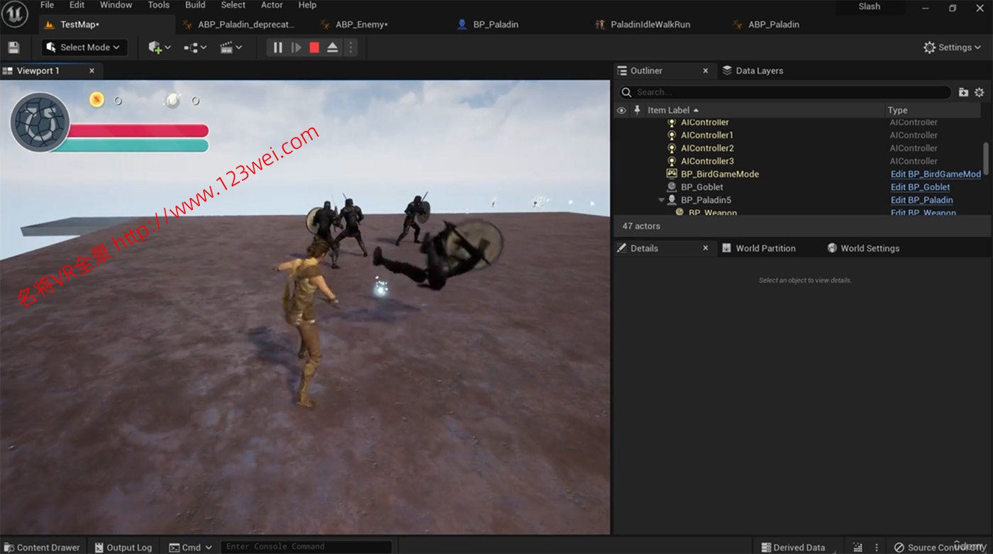Open the add actor cube menu
The image size is (993, 554).
click(x=159, y=48)
